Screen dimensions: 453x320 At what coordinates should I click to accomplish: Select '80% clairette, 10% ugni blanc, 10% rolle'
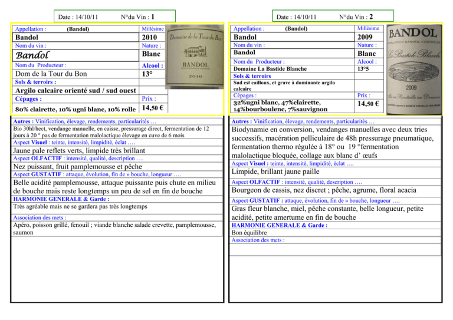75,110
